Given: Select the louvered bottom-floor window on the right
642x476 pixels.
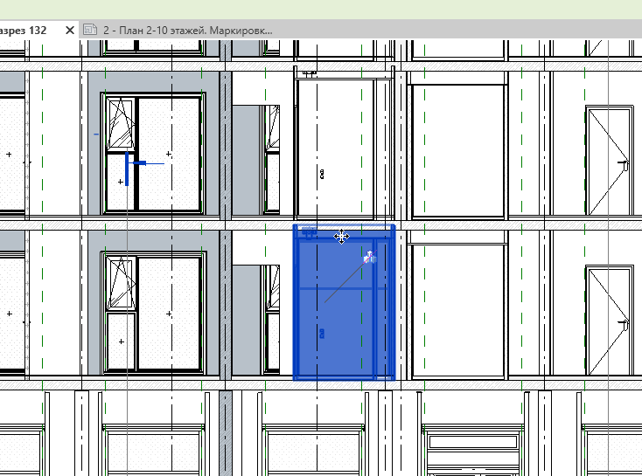Looking at the screenshot, I should (473, 450).
